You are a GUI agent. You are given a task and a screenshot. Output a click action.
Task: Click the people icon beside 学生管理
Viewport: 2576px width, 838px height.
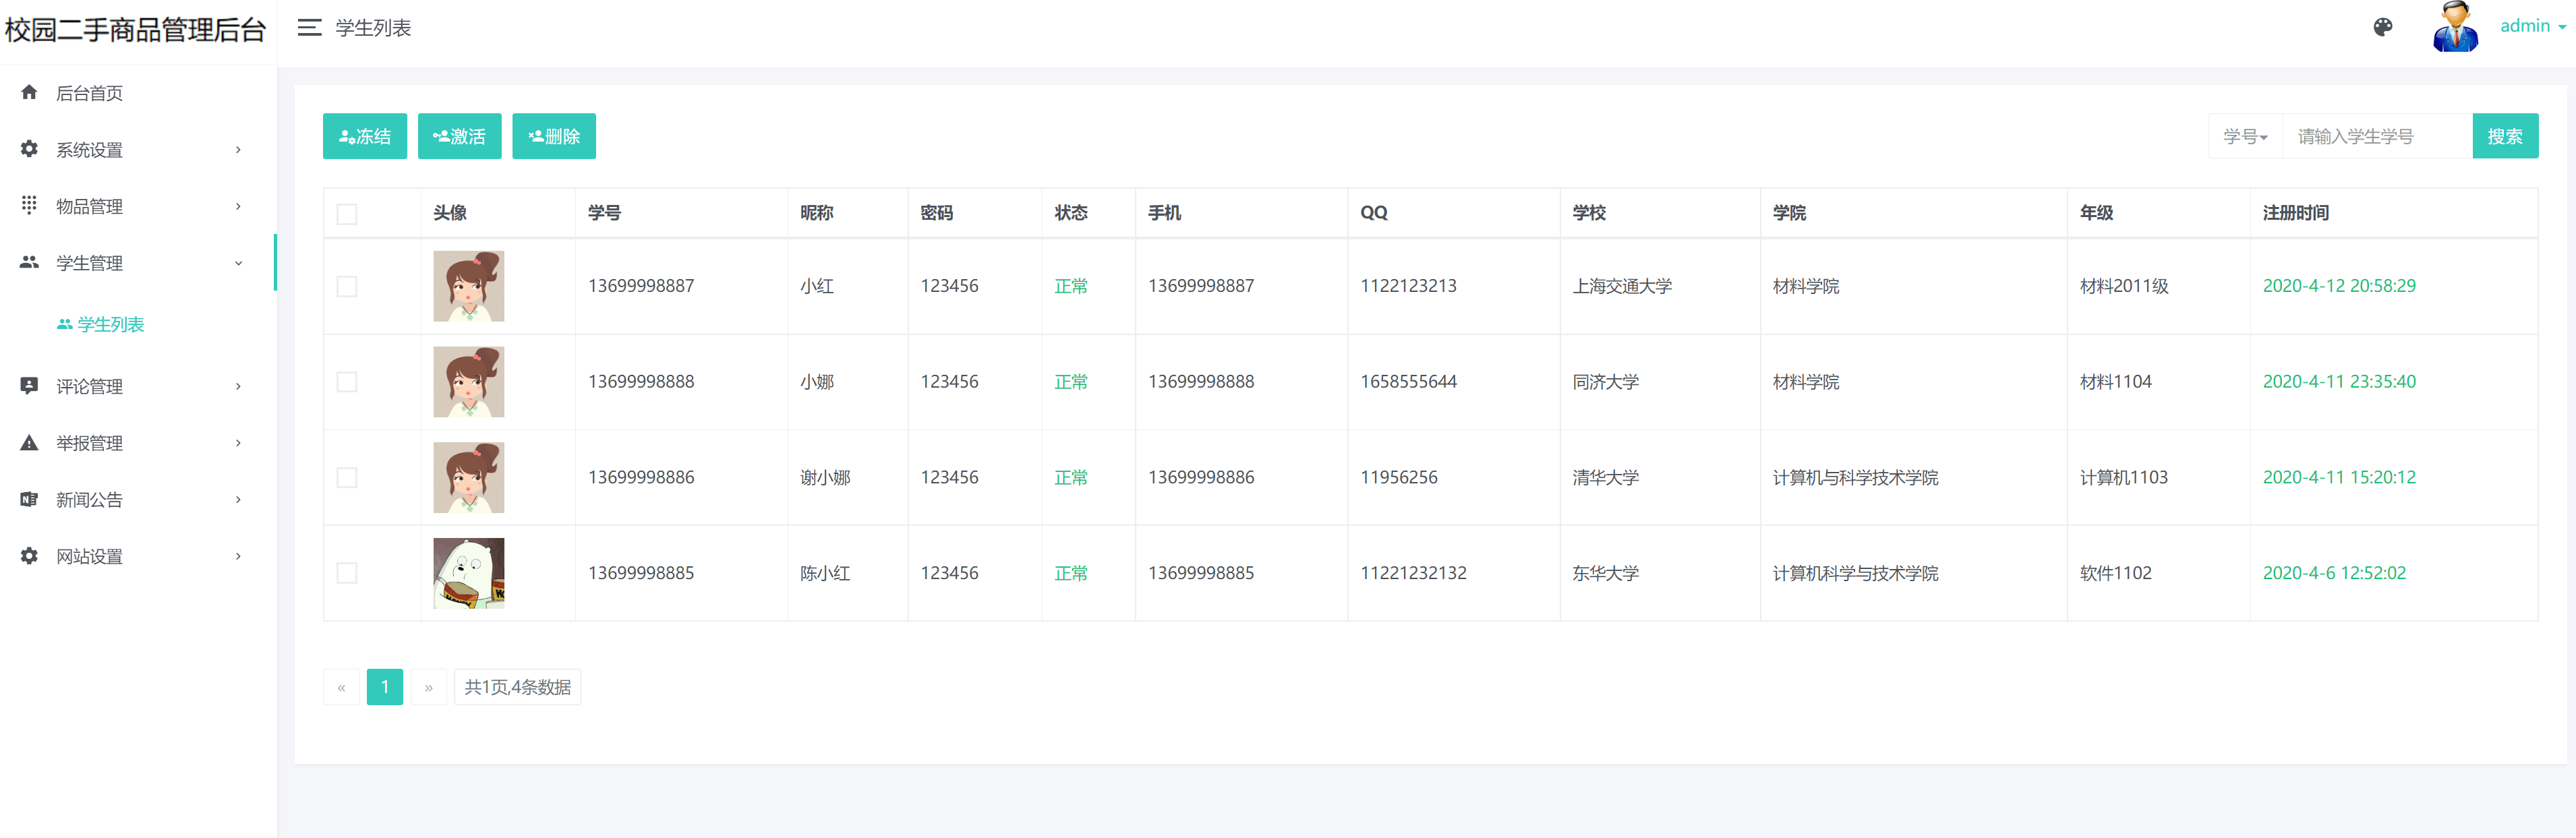tap(29, 262)
